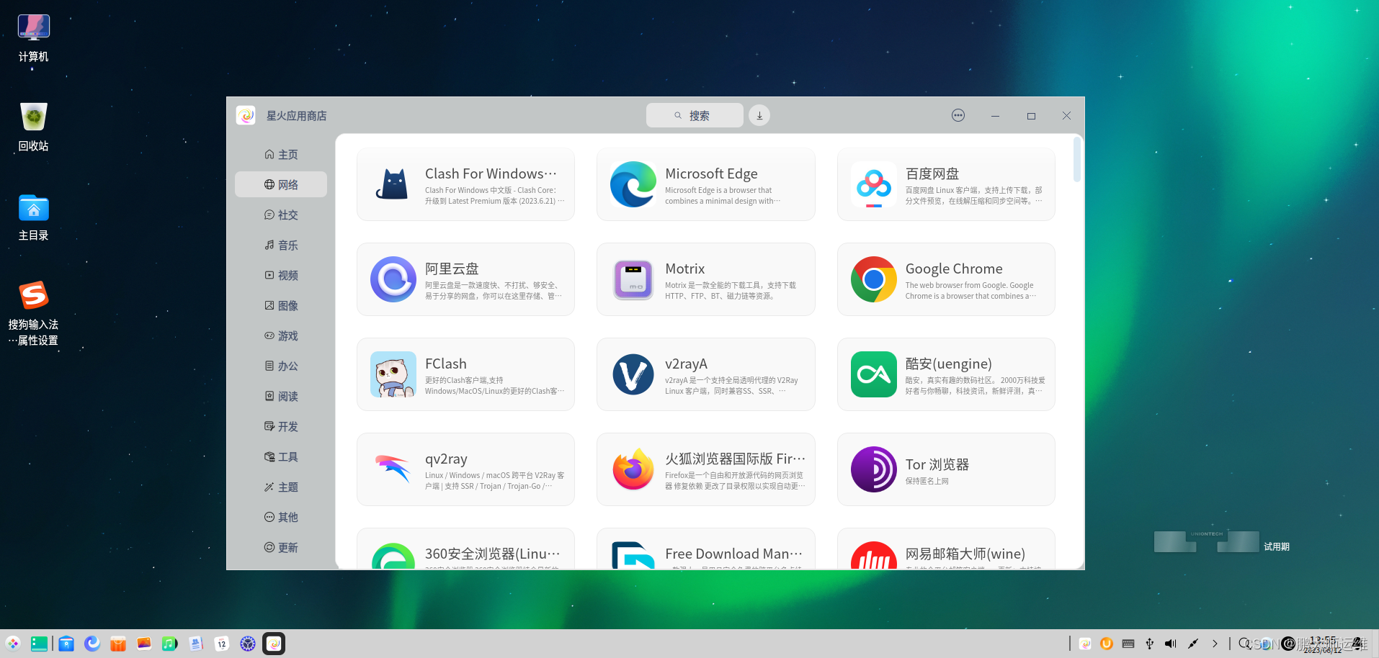Click the app list vertical scrollbar
Screen dimensions: 1379x658
1077,160
